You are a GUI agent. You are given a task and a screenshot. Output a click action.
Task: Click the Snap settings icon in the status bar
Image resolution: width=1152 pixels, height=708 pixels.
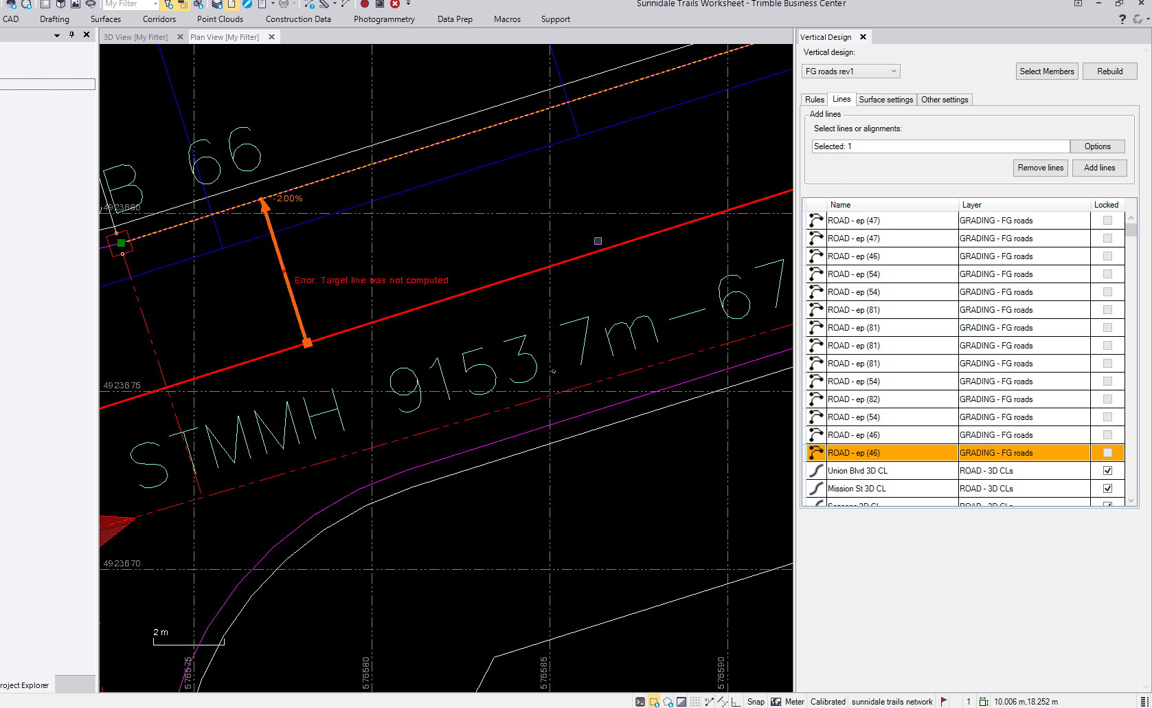(756, 701)
